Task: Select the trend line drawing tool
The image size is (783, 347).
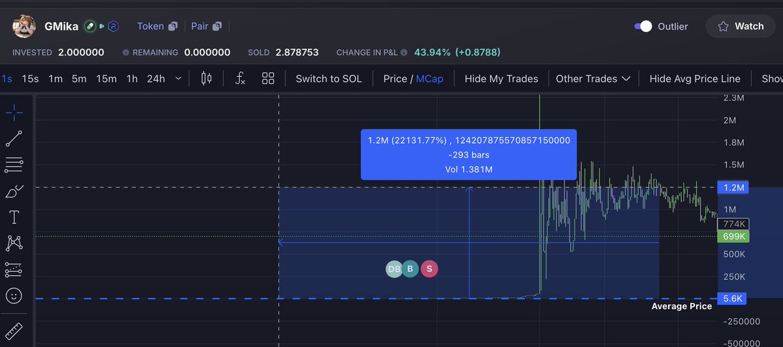Action: click(x=14, y=138)
